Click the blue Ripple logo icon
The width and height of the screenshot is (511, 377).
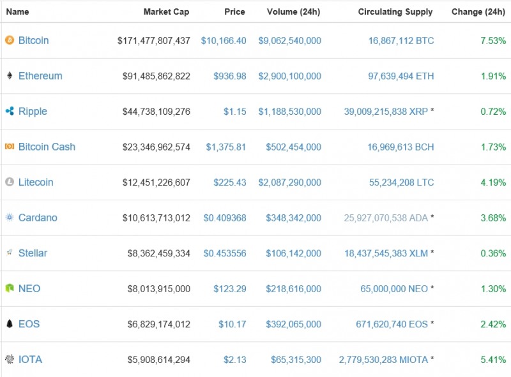click(x=9, y=112)
